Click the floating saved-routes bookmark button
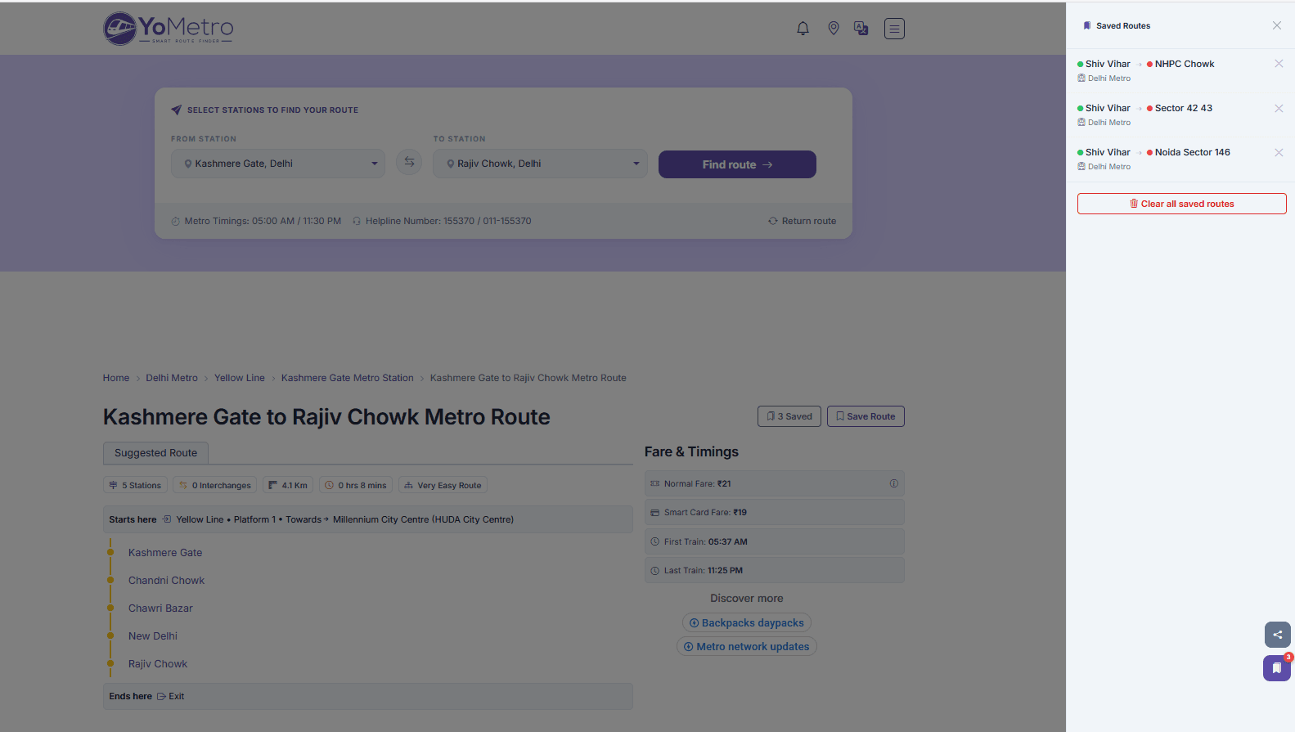Image resolution: width=1295 pixels, height=732 pixels. pyautogui.click(x=1276, y=667)
